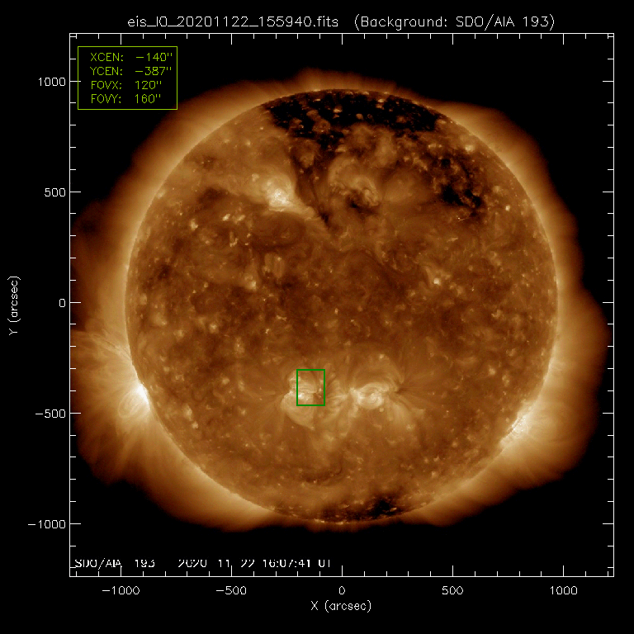The image size is (634, 634).
Task: Click the SDO/AIA 193 timestamp at the bottom
Action: pos(202,563)
